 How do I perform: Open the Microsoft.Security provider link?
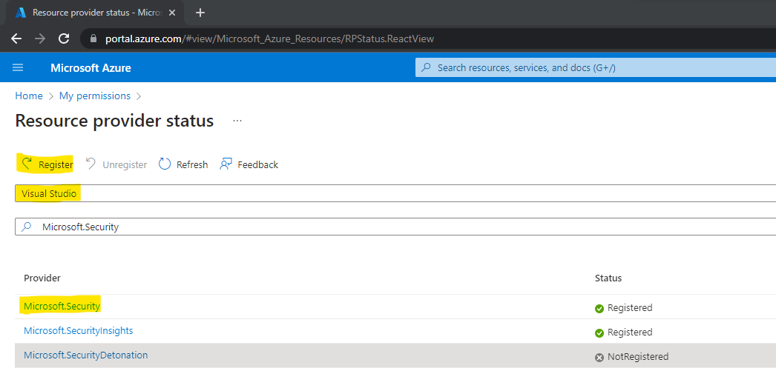[x=62, y=307]
